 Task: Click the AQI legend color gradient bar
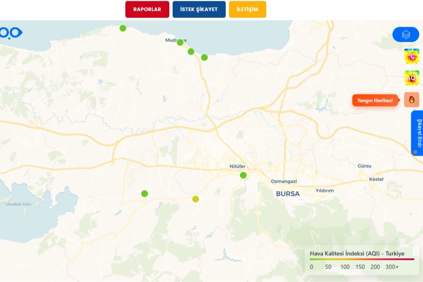[362, 259]
